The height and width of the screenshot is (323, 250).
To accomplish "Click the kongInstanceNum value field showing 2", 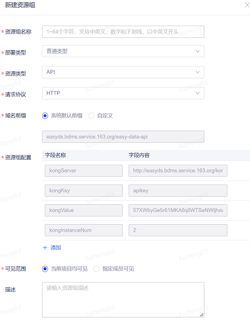I will pos(178,230).
